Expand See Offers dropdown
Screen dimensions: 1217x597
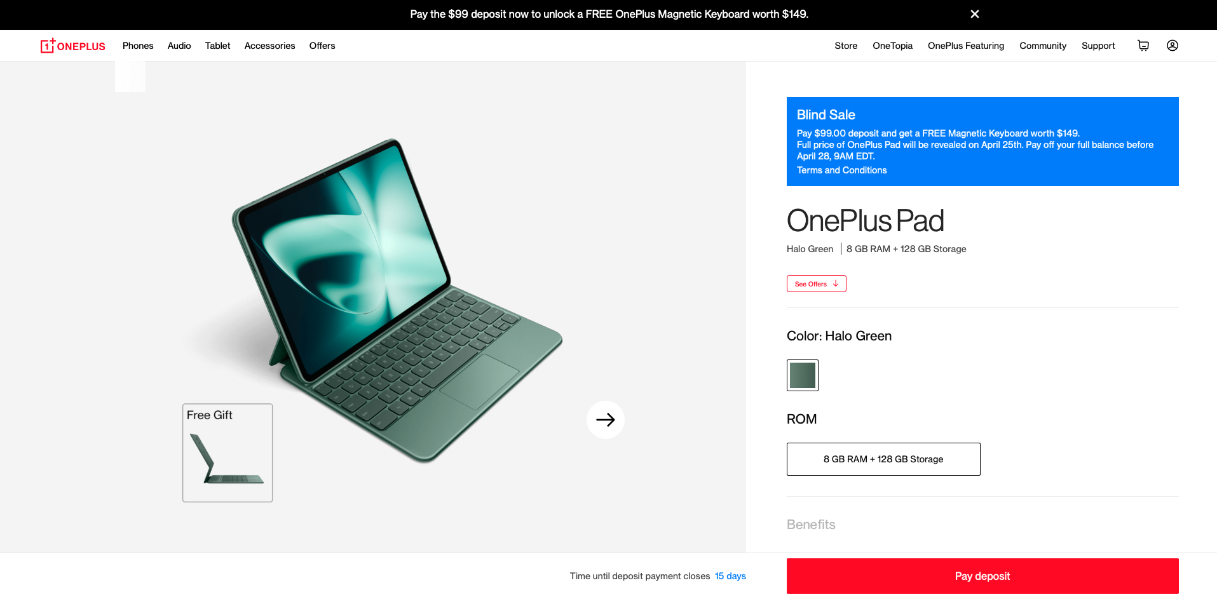point(817,284)
